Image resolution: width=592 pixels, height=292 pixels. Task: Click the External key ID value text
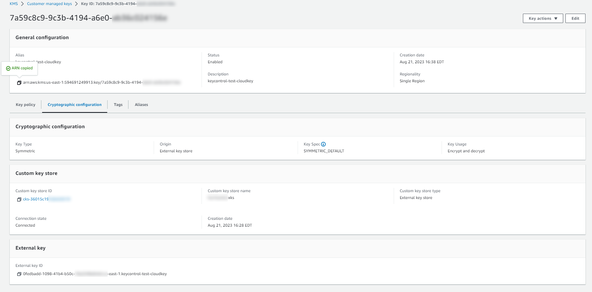point(95,274)
